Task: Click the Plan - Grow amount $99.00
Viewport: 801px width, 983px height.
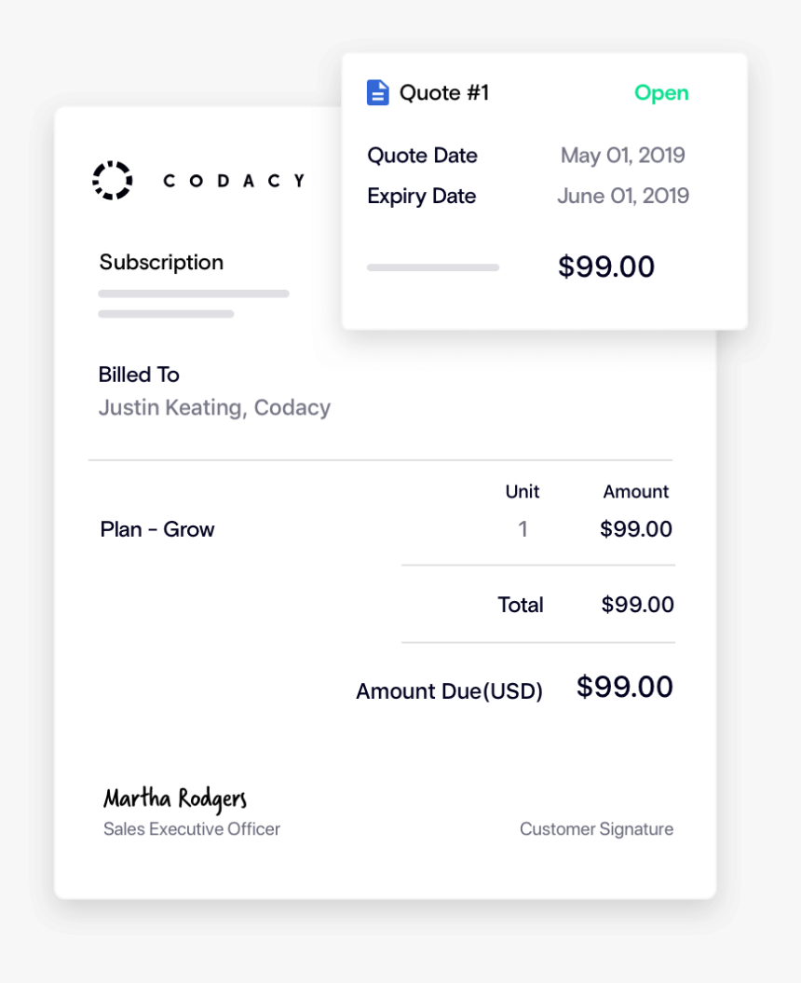Action: pyautogui.click(x=635, y=529)
